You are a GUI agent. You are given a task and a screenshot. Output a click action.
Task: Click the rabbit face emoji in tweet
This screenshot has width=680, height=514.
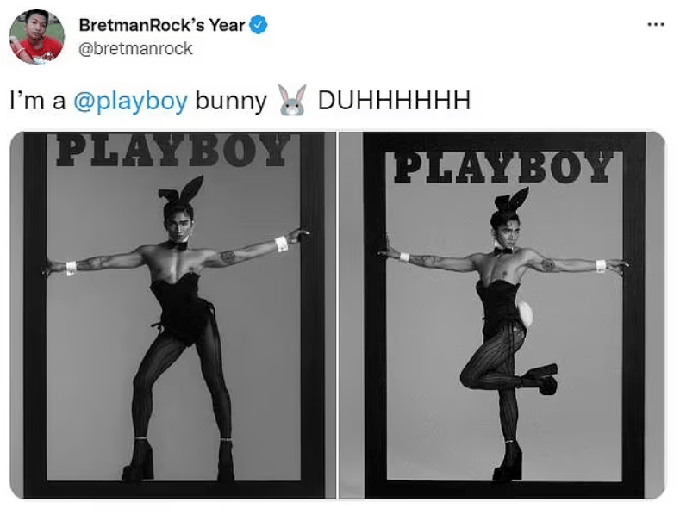(x=292, y=100)
